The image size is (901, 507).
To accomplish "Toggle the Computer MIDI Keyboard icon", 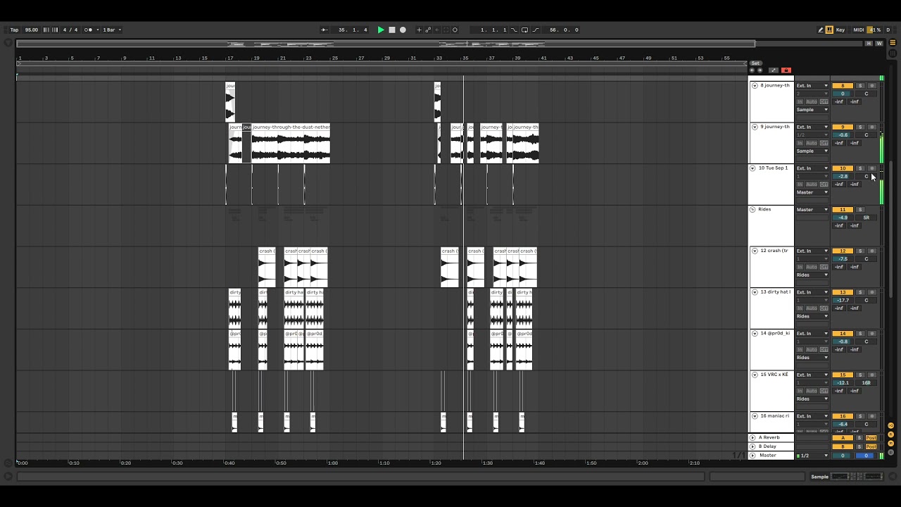I will point(829,30).
